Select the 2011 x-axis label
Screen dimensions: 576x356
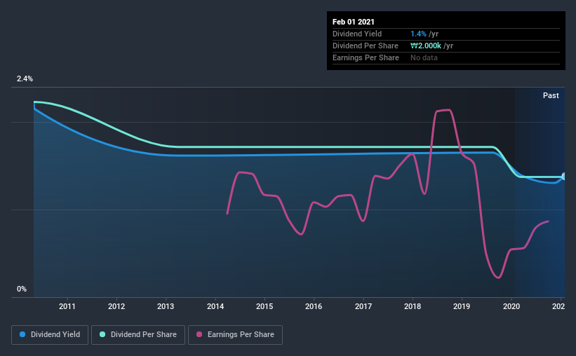pyautogui.click(x=67, y=306)
